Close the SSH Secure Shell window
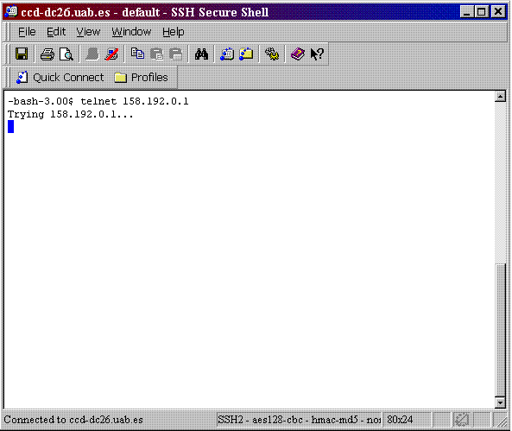Viewport: 512px width, 431px height. pos(498,12)
